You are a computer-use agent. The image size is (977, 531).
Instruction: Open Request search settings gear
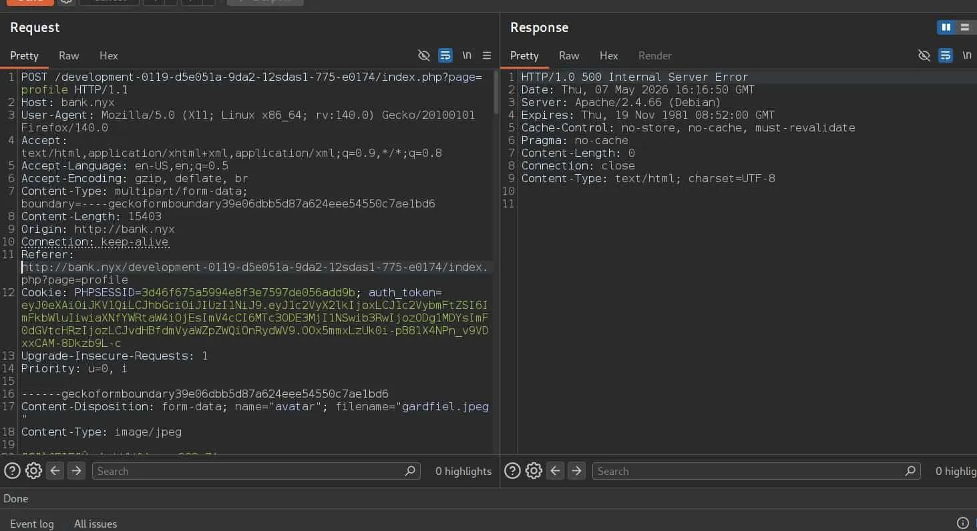(33, 471)
